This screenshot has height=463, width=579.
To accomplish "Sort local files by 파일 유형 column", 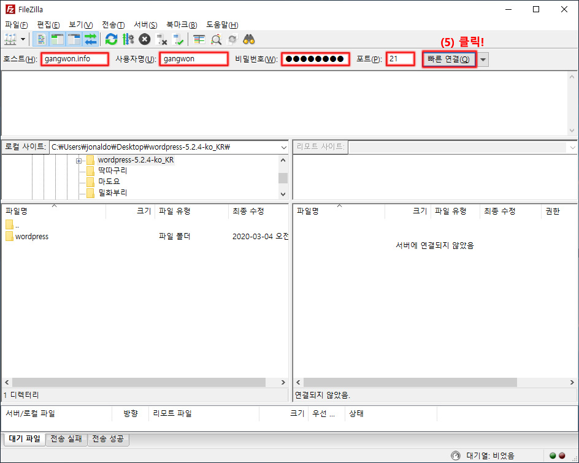I will pyautogui.click(x=191, y=211).
